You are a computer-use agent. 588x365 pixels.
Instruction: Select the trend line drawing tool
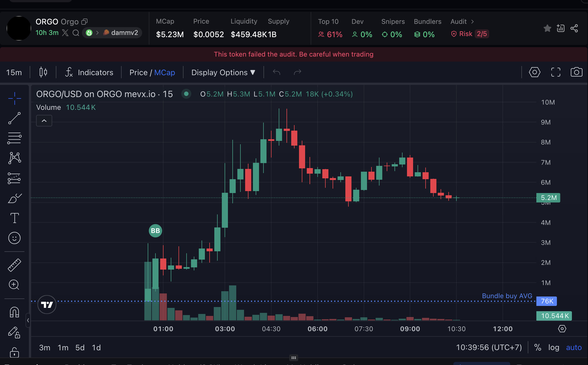[14, 118]
